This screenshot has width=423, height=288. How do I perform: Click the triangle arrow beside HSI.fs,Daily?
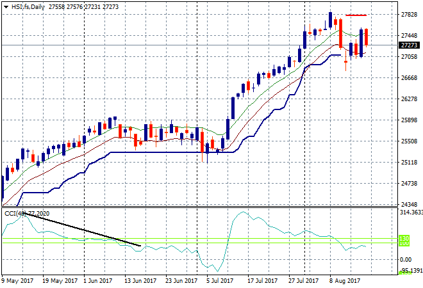5,6
